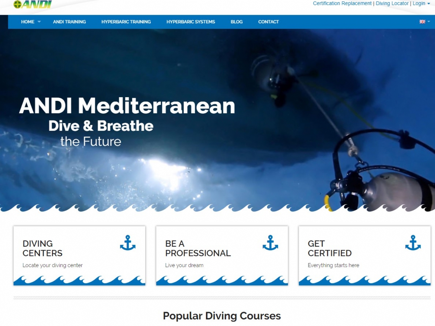
Task: Open the ANDI Training menu item
Action: [69, 22]
